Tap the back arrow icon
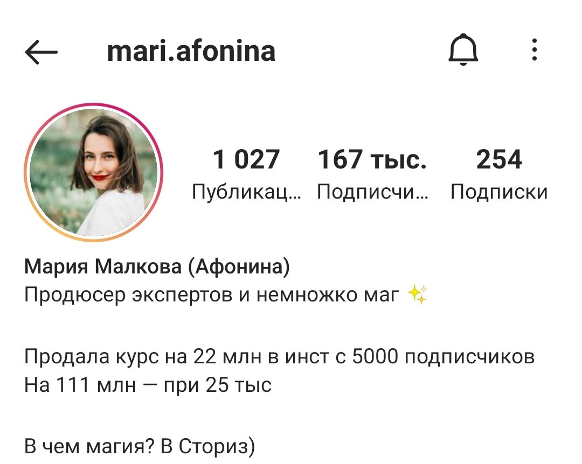 pos(41,52)
